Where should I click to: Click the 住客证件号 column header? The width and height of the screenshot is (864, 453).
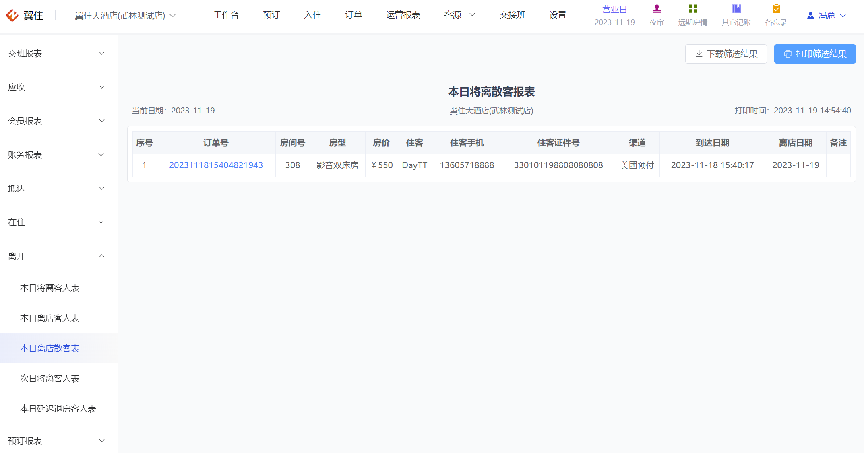coord(558,143)
